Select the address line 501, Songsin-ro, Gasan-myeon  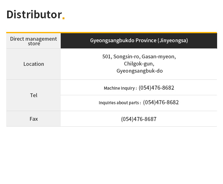tap(139, 57)
